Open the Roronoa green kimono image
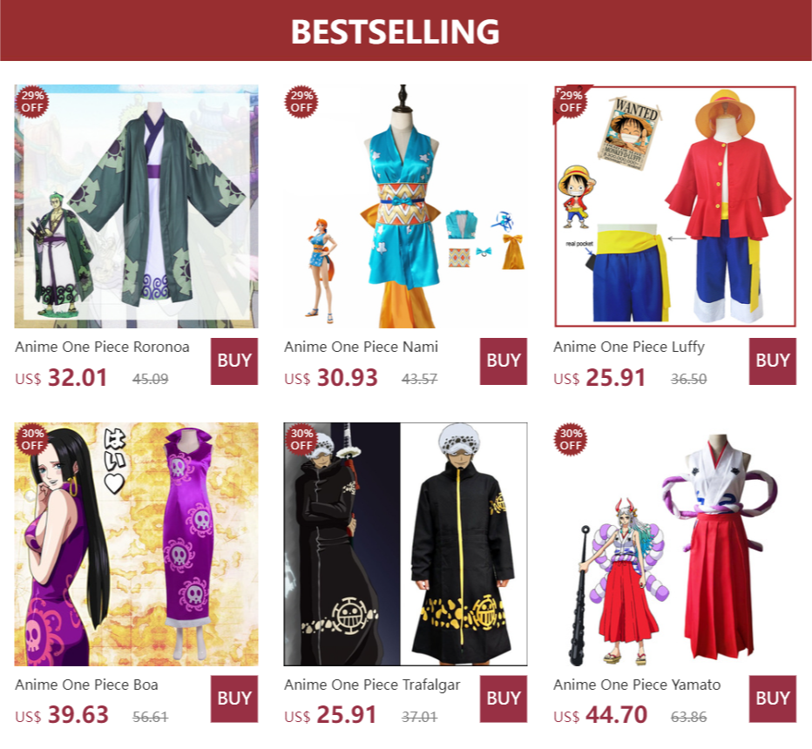The height and width of the screenshot is (749, 812). tap(136, 206)
